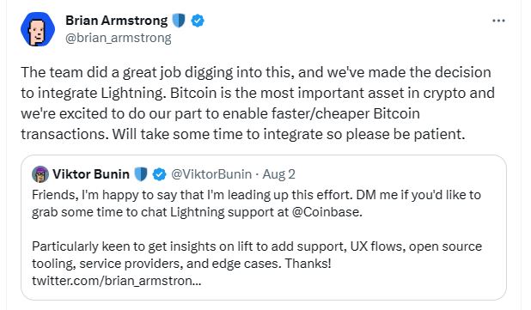Click the tweet line beginning "we're excited to do"

[220, 113]
